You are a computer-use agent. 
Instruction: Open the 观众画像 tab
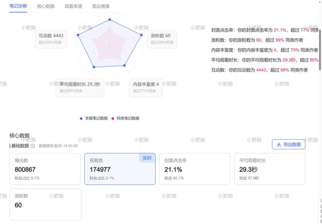[x=101, y=6]
